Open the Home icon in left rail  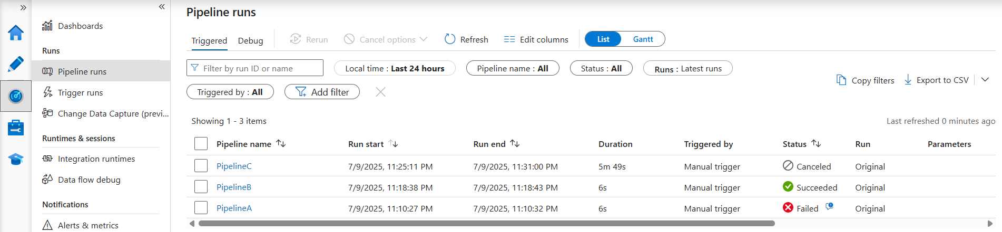(x=16, y=33)
